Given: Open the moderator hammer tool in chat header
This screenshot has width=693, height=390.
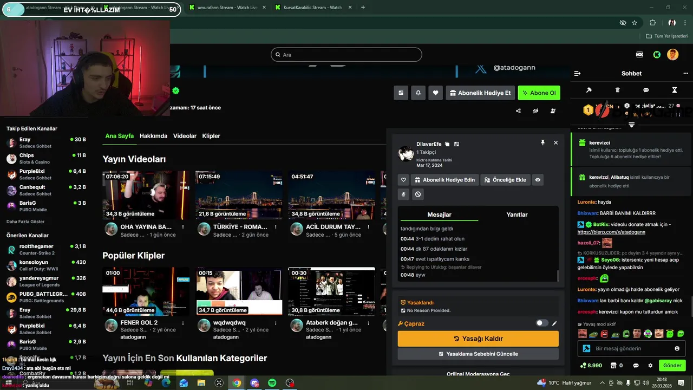Looking at the screenshot, I should tap(589, 90).
